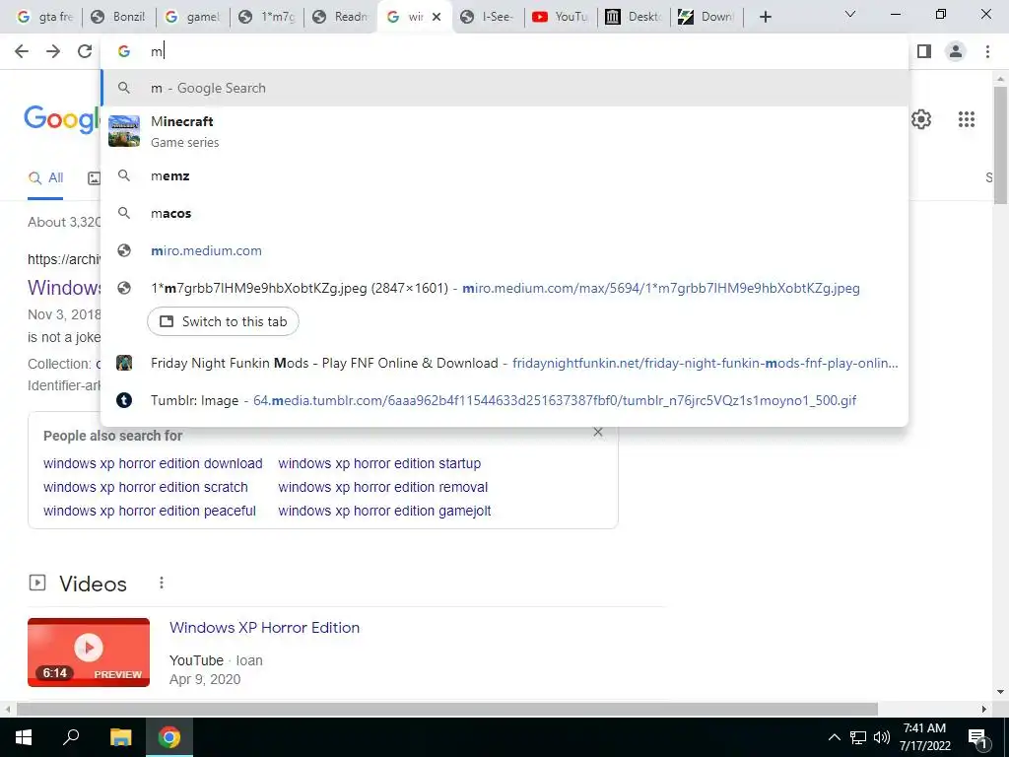Viewport: 1009px width, 757px height.
Task: Open 'windows xp horror edition removal' link
Action: tap(383, 487)
